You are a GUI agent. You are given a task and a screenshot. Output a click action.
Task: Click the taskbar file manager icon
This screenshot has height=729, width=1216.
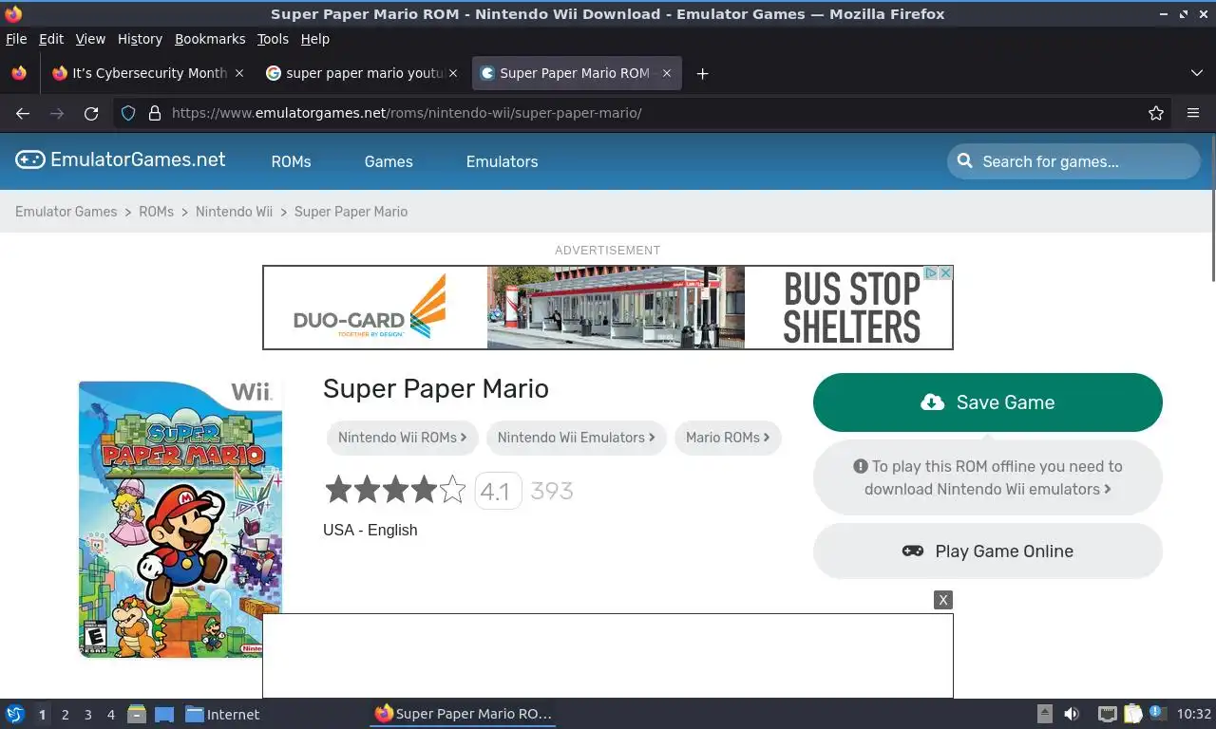(x=137, y=714)
